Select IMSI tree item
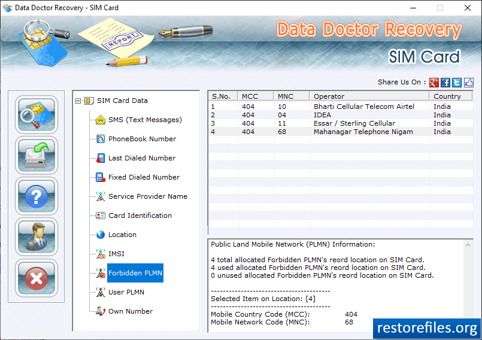The width and height of the screenshot is (482, 340). coord(116,254)
